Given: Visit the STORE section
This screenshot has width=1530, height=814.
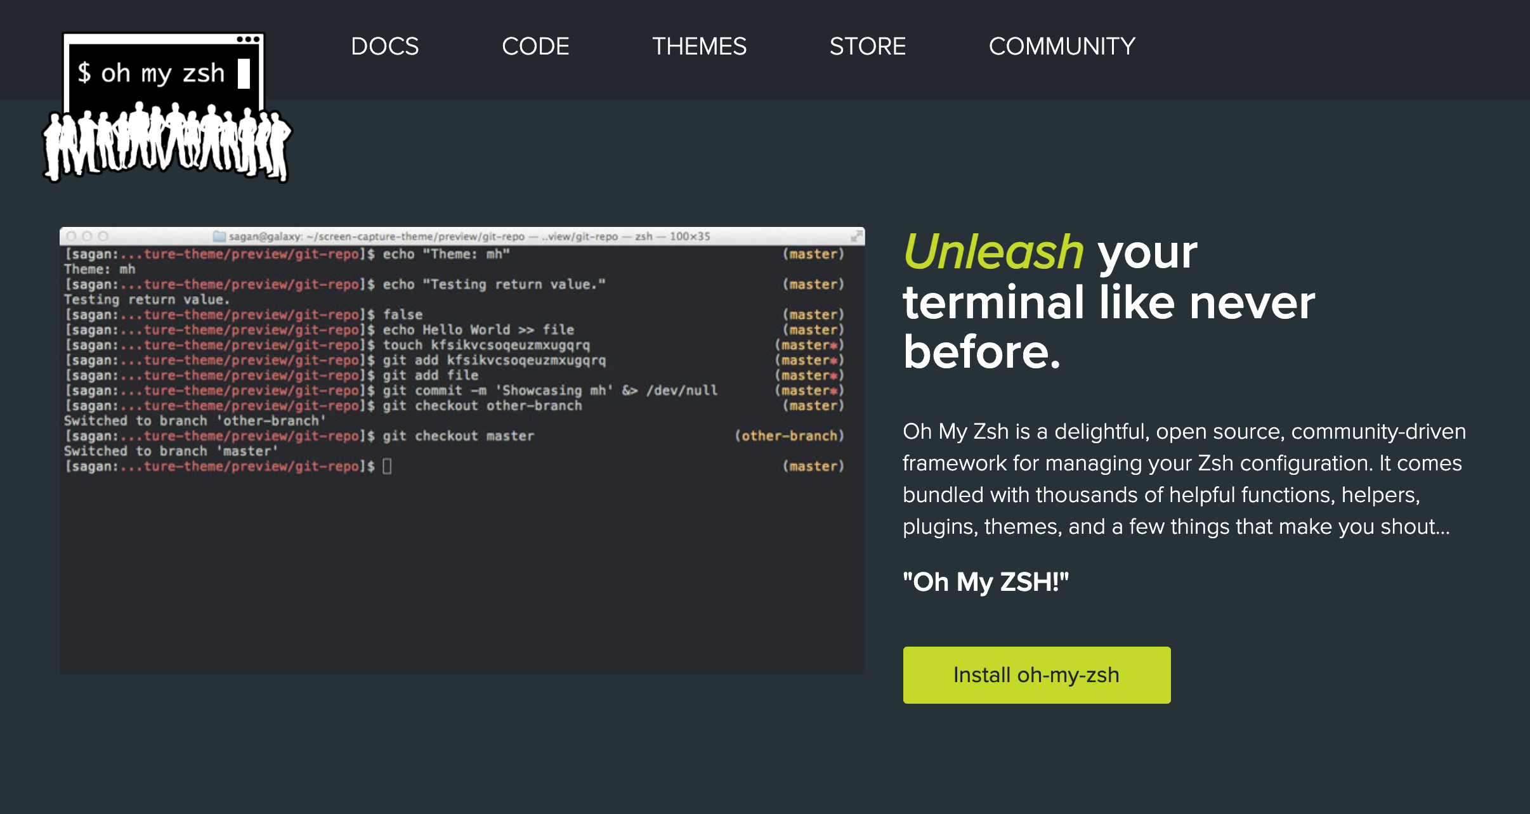Looking at the screenshot, I should point(867,46).
